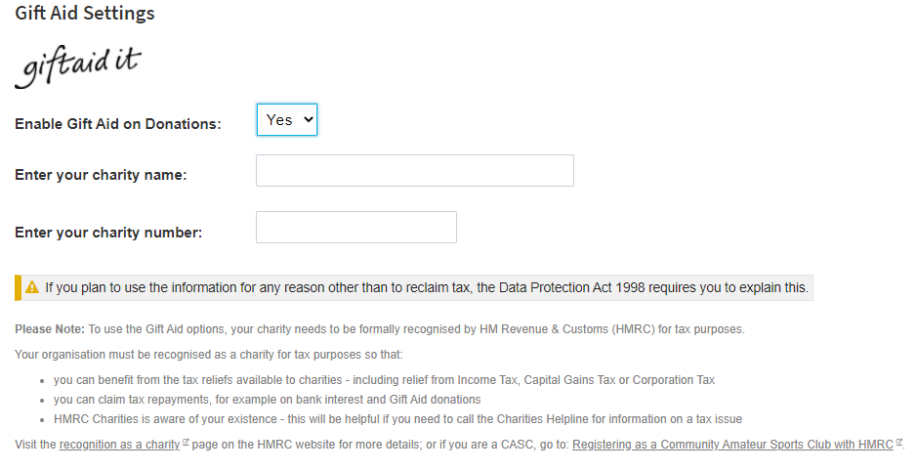Click the giftaid it logo
The width and height of the screenshot is (917, 471).
[78, 66]
